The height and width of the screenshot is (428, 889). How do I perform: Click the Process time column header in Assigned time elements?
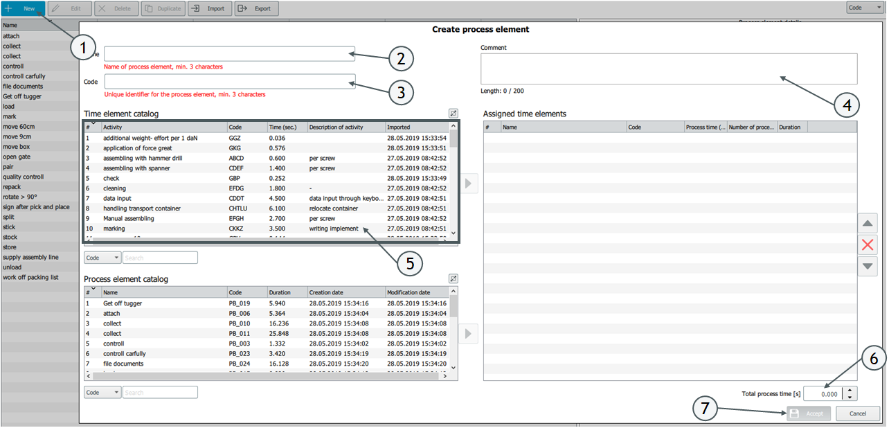tap(706, 127)
